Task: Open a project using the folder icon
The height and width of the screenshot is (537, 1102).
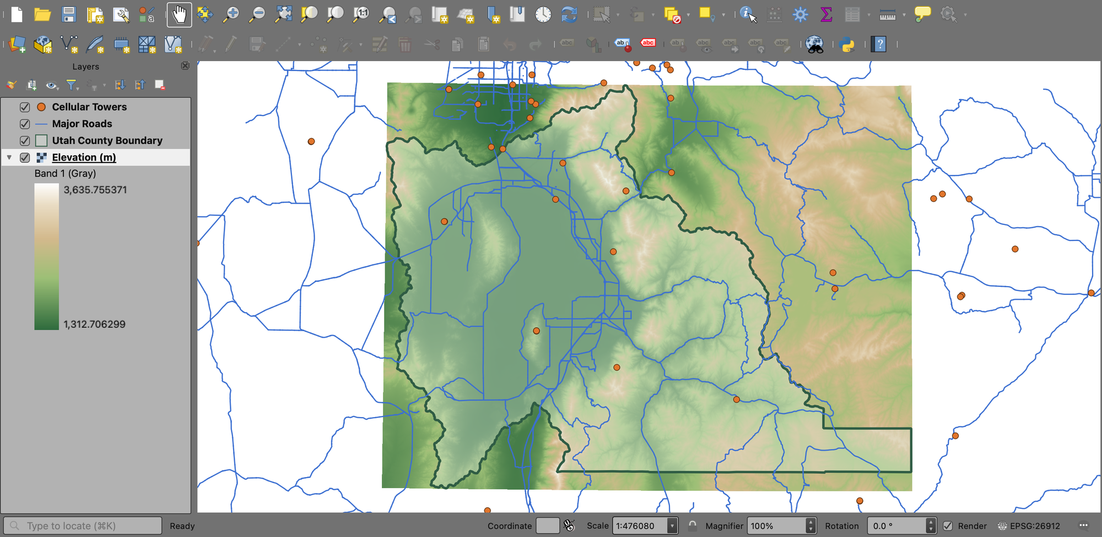Action: click(42, 15)
